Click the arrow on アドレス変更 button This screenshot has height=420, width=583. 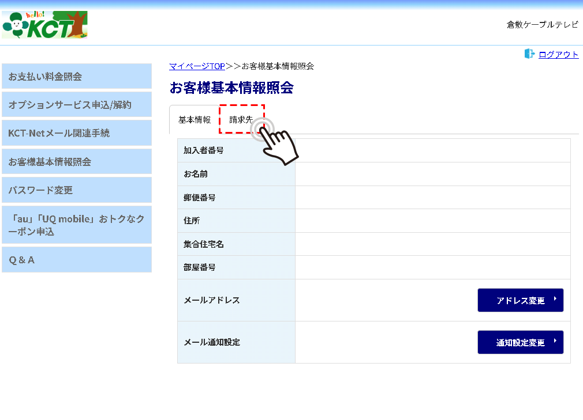[555, 299]
